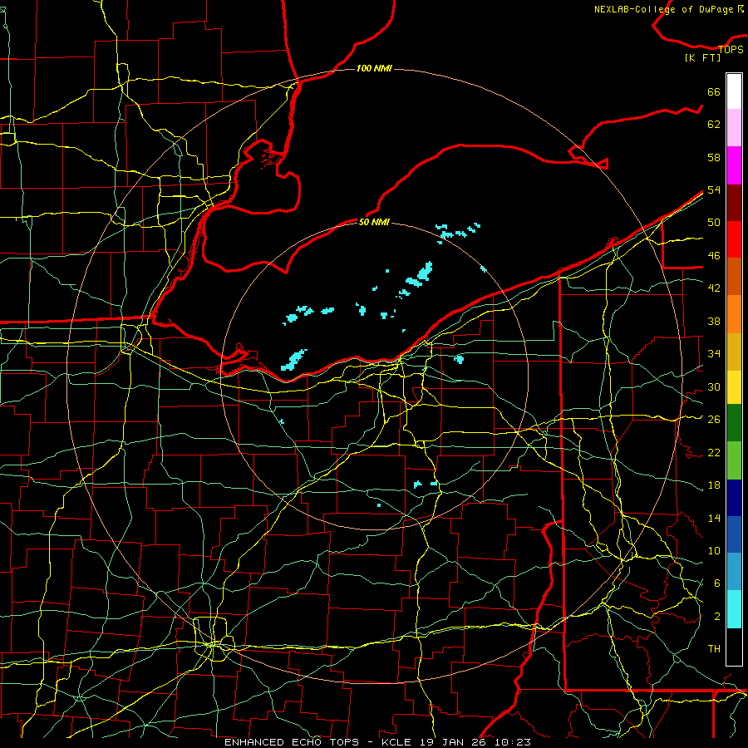Click the dark green 26 kft legend swatch
Screen dimensions: 748x748
[x=734, y=423]
